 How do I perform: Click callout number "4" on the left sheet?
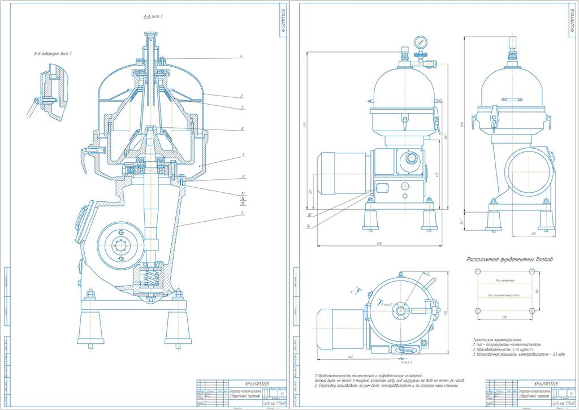click(241, 56)
